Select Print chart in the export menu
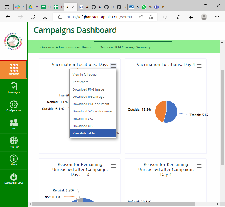Image resolution: width=225 pixels, height=207 pixels. coord(80,82)
